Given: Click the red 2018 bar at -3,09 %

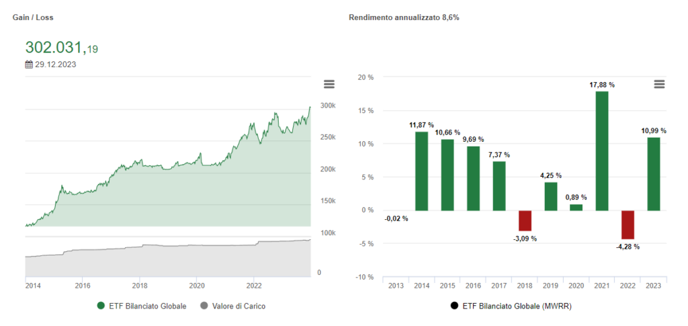Looking at the screenshot, I should pyautogui.click(x=525, y=220).
